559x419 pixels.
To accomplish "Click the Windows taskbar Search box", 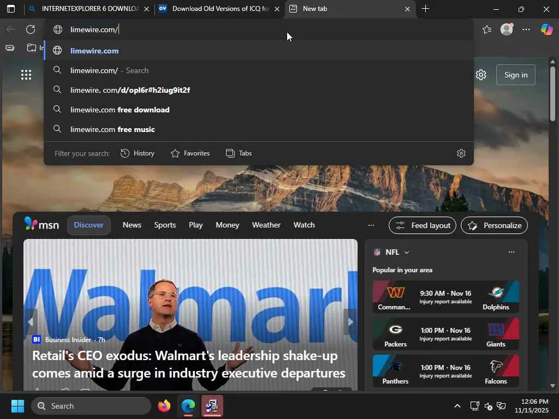I will (91, 406).
